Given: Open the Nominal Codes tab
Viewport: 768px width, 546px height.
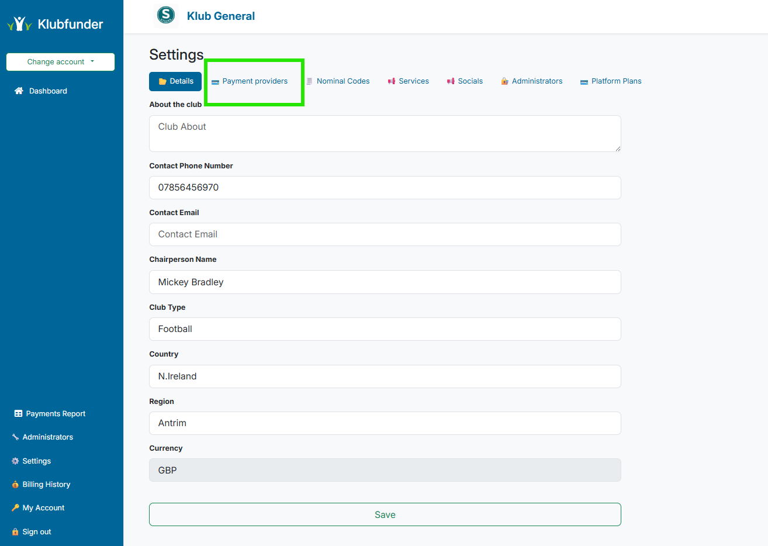Looking at the screenshot, I should point(343,81).
